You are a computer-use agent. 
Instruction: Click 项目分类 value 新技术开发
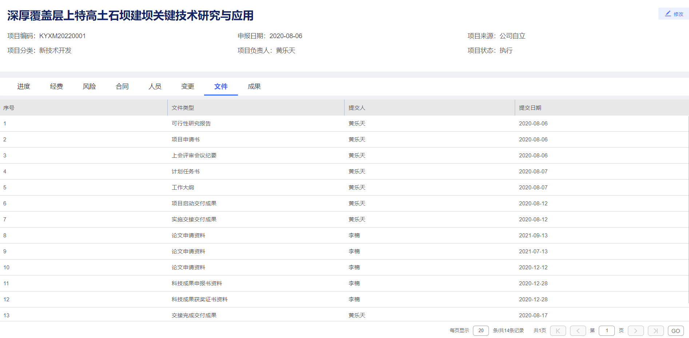pyautogui.click(x=55, y=51)
